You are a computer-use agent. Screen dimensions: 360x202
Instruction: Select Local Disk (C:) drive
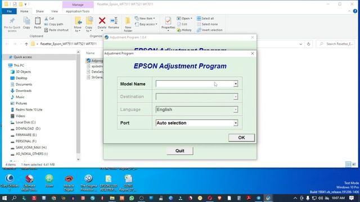(x=25, y=122)
